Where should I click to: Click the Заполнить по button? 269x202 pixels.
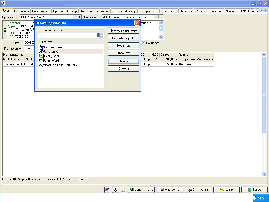pos(141,190)
